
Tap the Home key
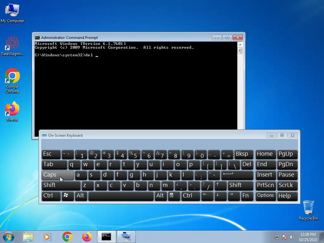(266, 154)
